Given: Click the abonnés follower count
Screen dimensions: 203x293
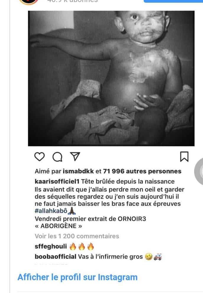Looking at the screenshot, I should tap(72, 1).
